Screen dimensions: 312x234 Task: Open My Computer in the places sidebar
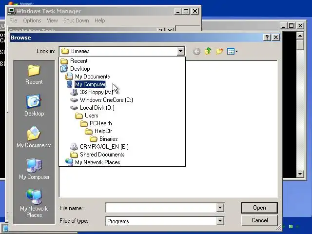(34, 169)
